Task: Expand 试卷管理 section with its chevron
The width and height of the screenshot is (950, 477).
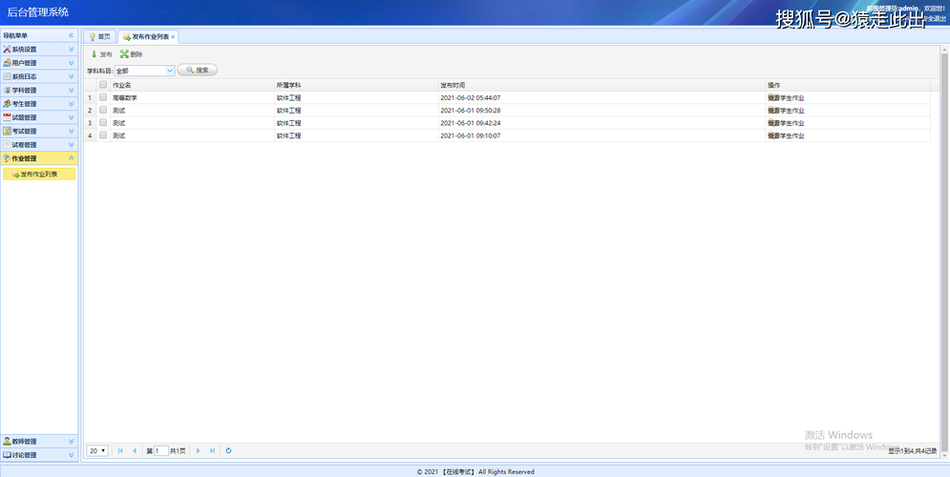Action: pos(71,145)
